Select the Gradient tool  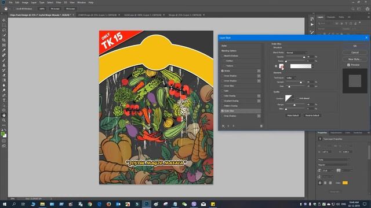click(x=4, y=80)
